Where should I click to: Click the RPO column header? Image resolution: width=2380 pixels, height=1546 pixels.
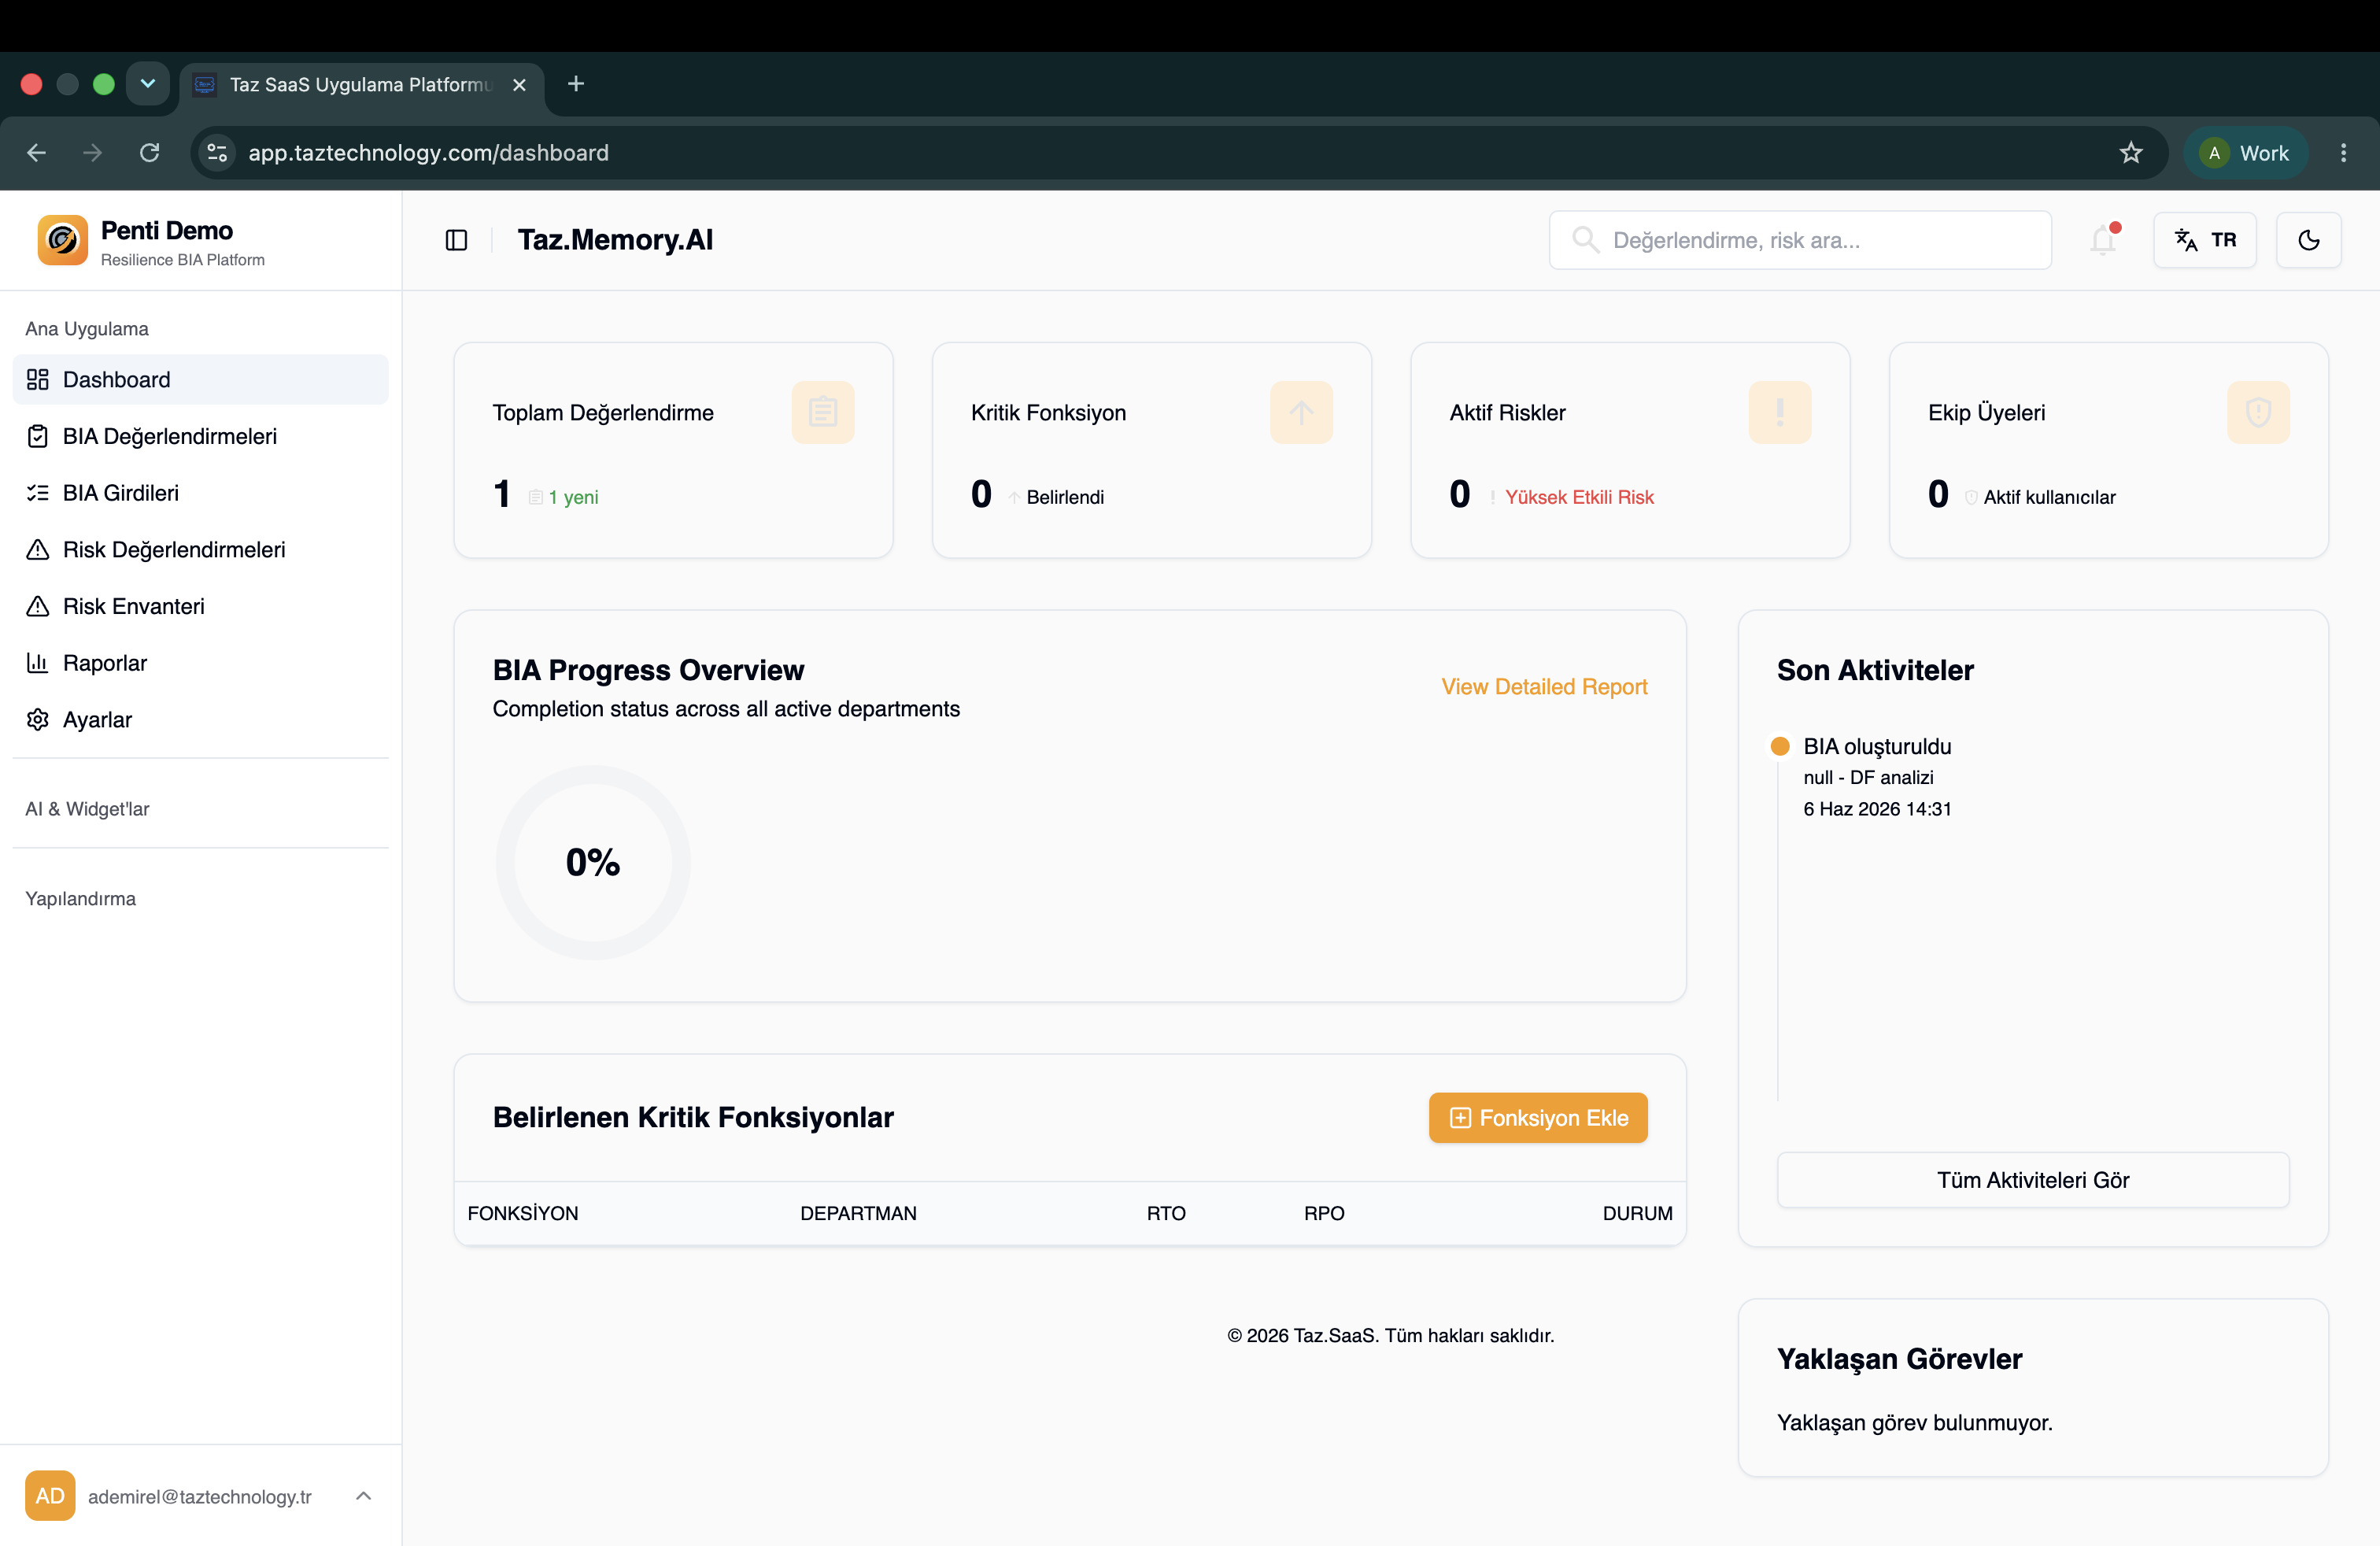pyautogui.click(x=1324, y=1213)
